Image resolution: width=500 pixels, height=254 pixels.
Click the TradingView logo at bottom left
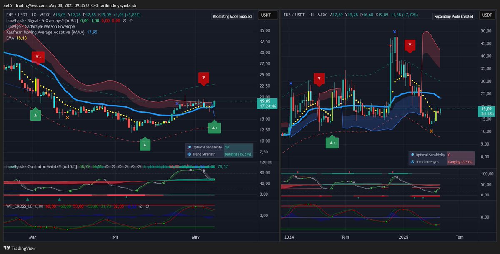click(20, 248)
